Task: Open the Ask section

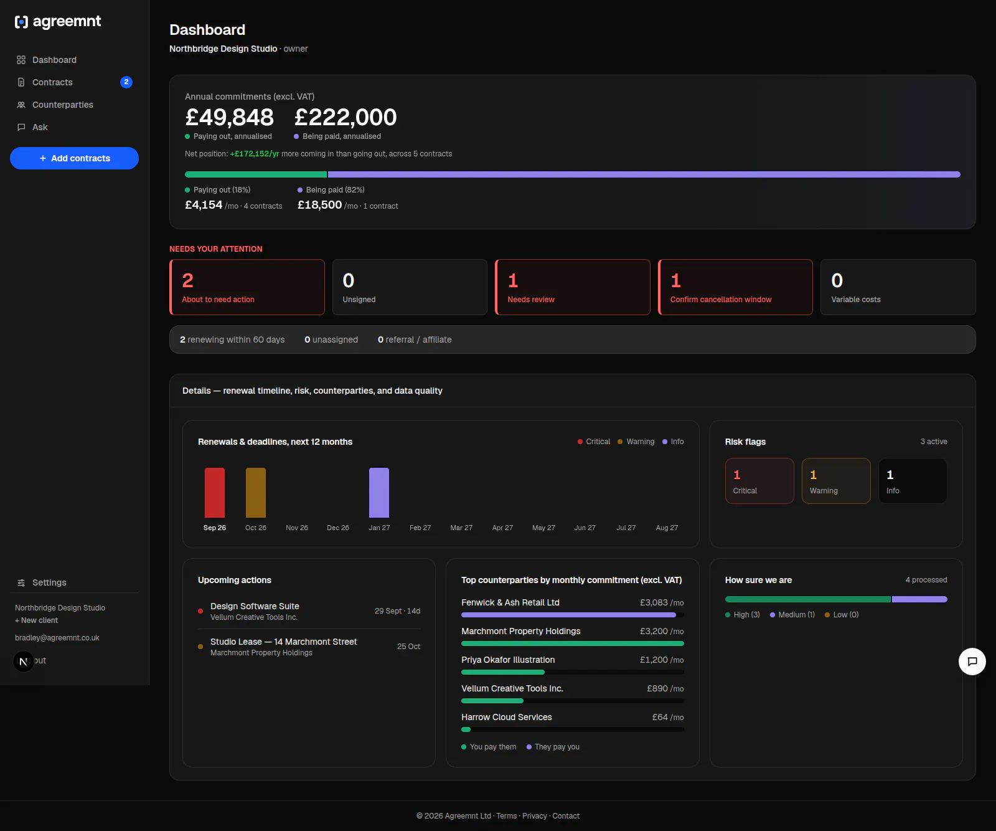Action: point(74,127)
